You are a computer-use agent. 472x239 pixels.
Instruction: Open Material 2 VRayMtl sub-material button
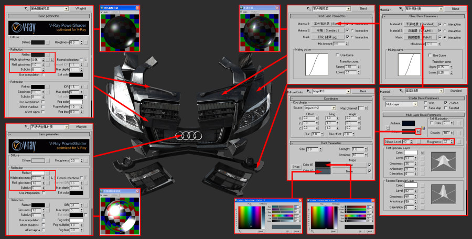(x=420, y=31)
